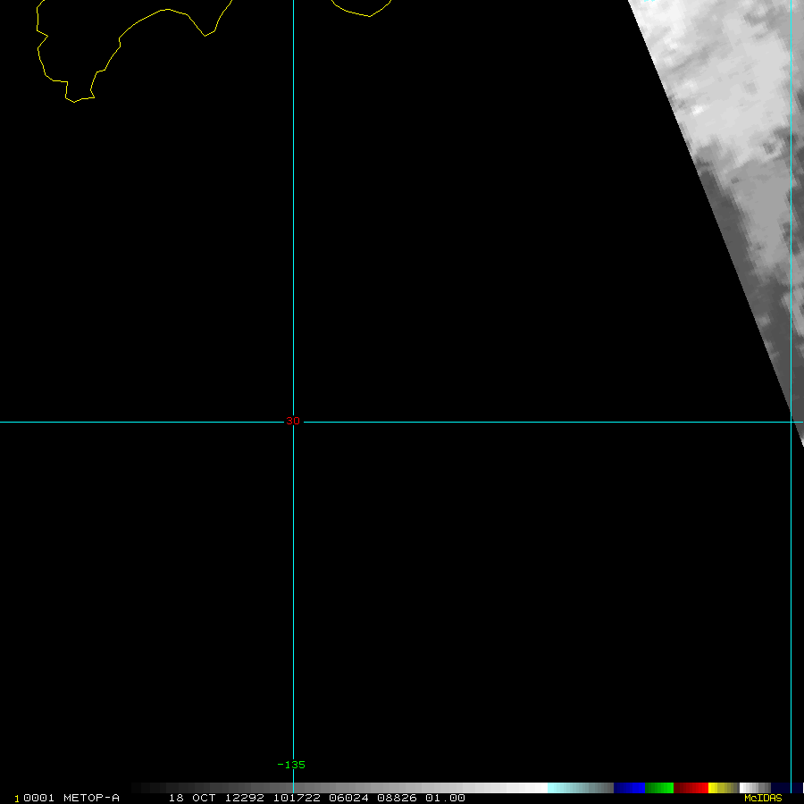Click the 0001 frame number in status line
This screenshot has width=804, height=804.
[x=38, y=798]
